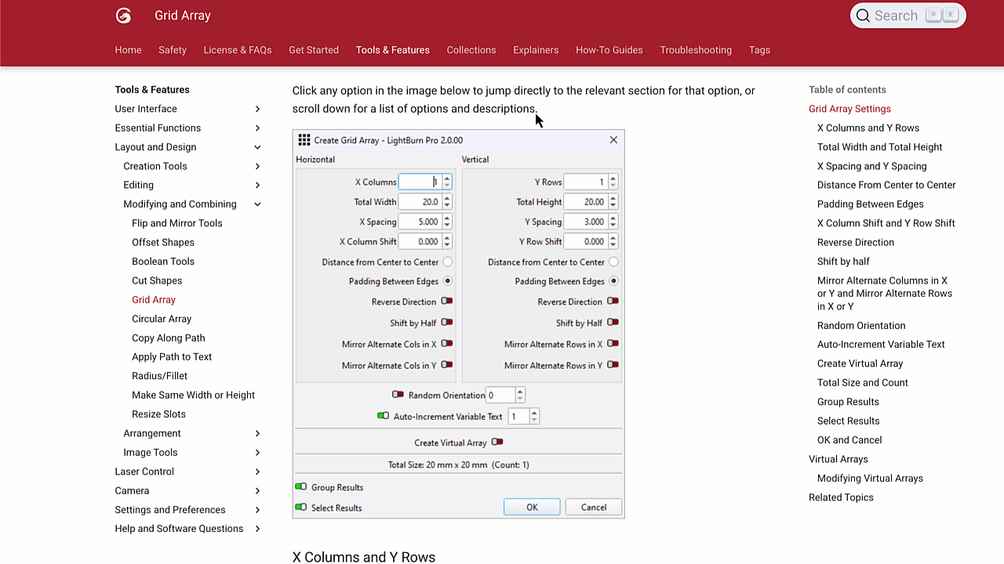Expand the Image Tools subsection
1004x564 pixels.
coord(257,453)
